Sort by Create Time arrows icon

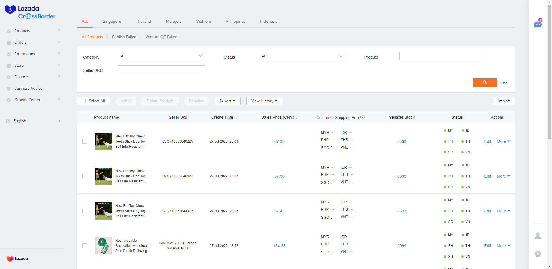point(237,117)
